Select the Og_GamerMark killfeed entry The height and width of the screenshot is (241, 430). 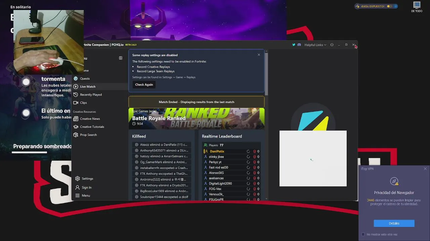point(162,162)
